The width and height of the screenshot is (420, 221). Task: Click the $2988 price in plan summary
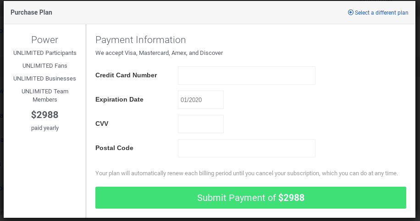[x=45, y=115]
